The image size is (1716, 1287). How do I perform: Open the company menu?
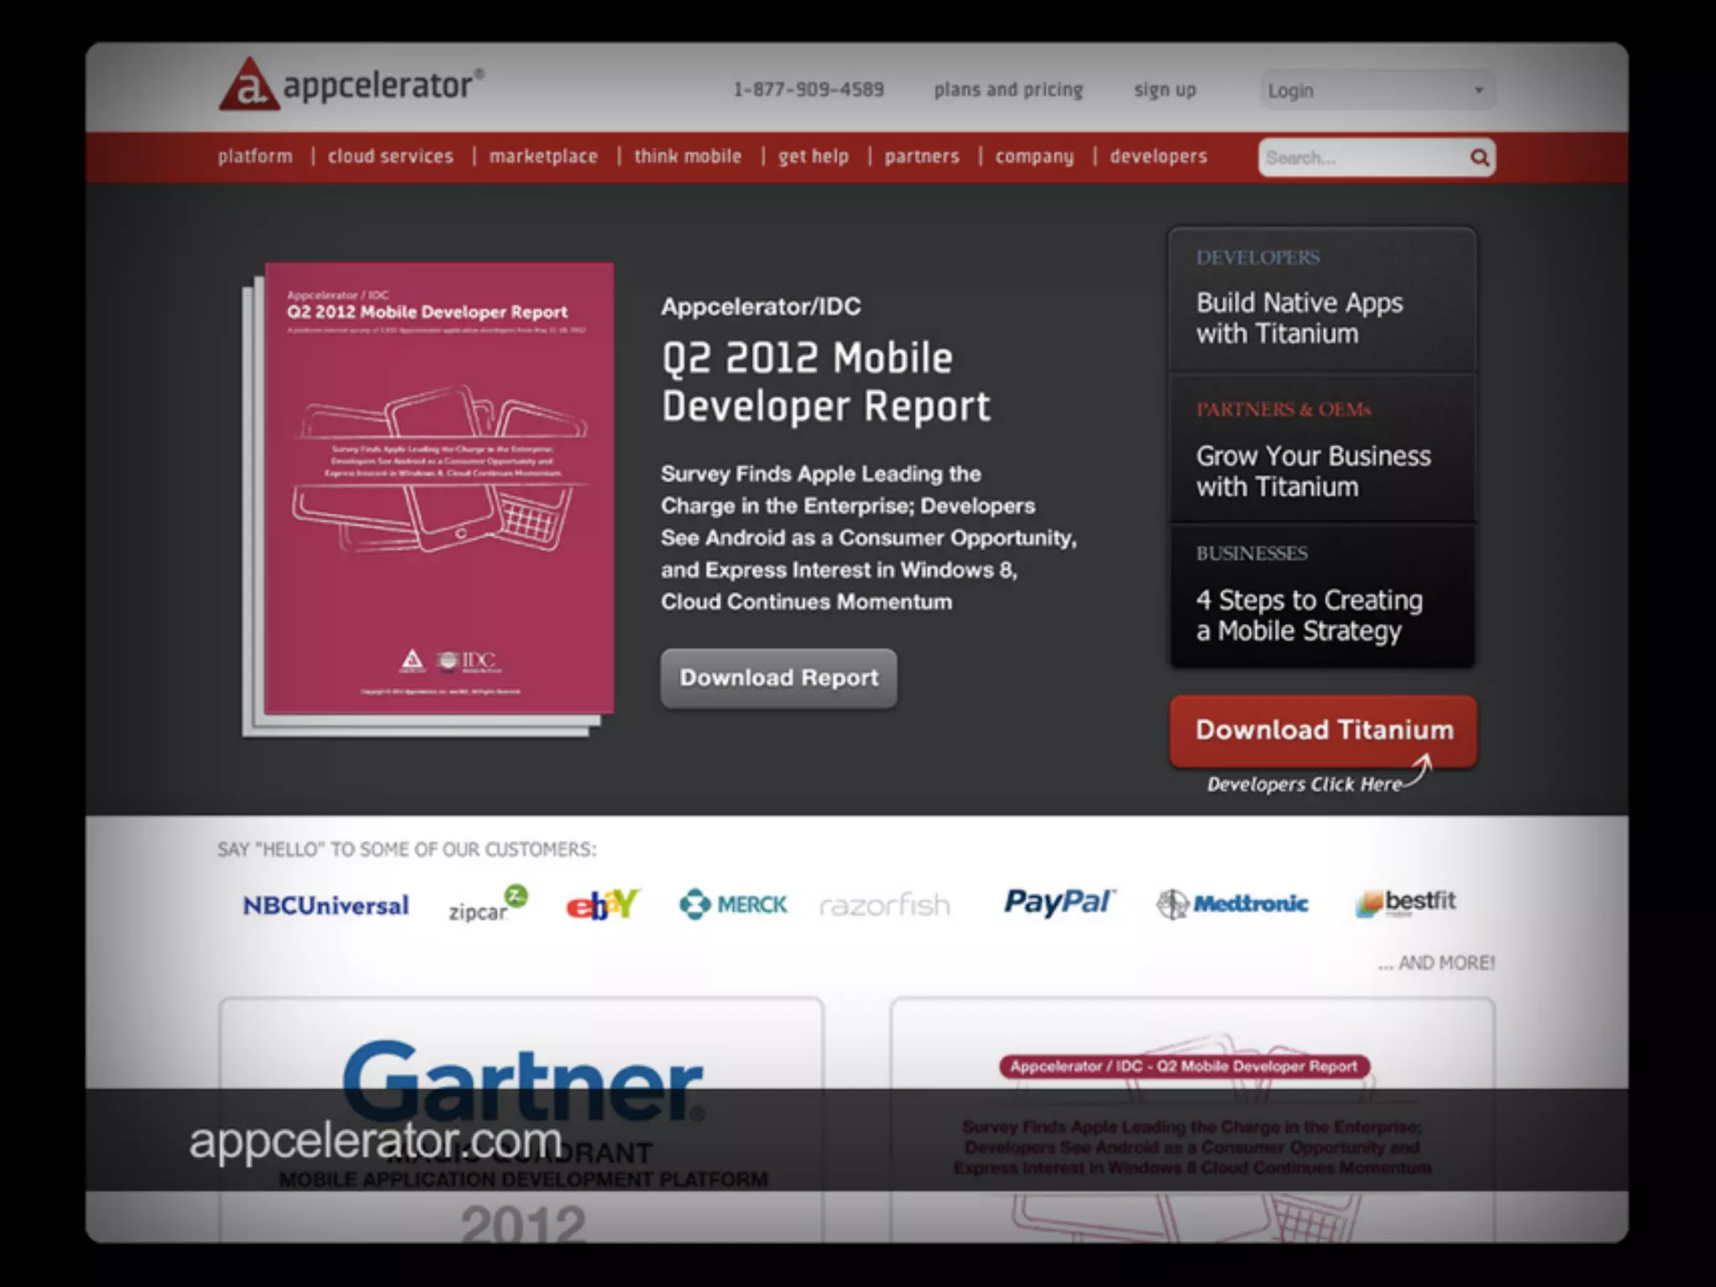[1035, 157]
